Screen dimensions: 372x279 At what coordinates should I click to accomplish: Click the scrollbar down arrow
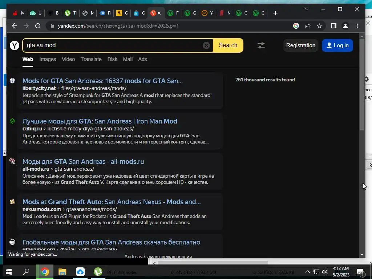[x=362, y=255]
